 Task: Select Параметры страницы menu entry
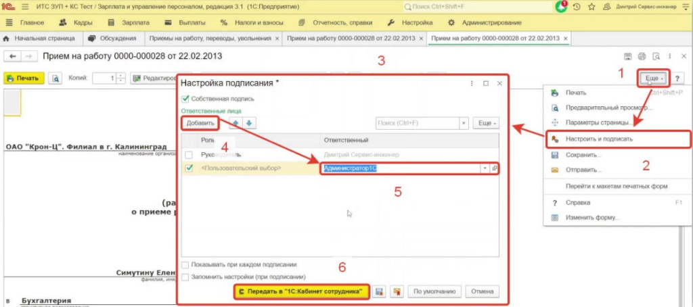[618, 122]
